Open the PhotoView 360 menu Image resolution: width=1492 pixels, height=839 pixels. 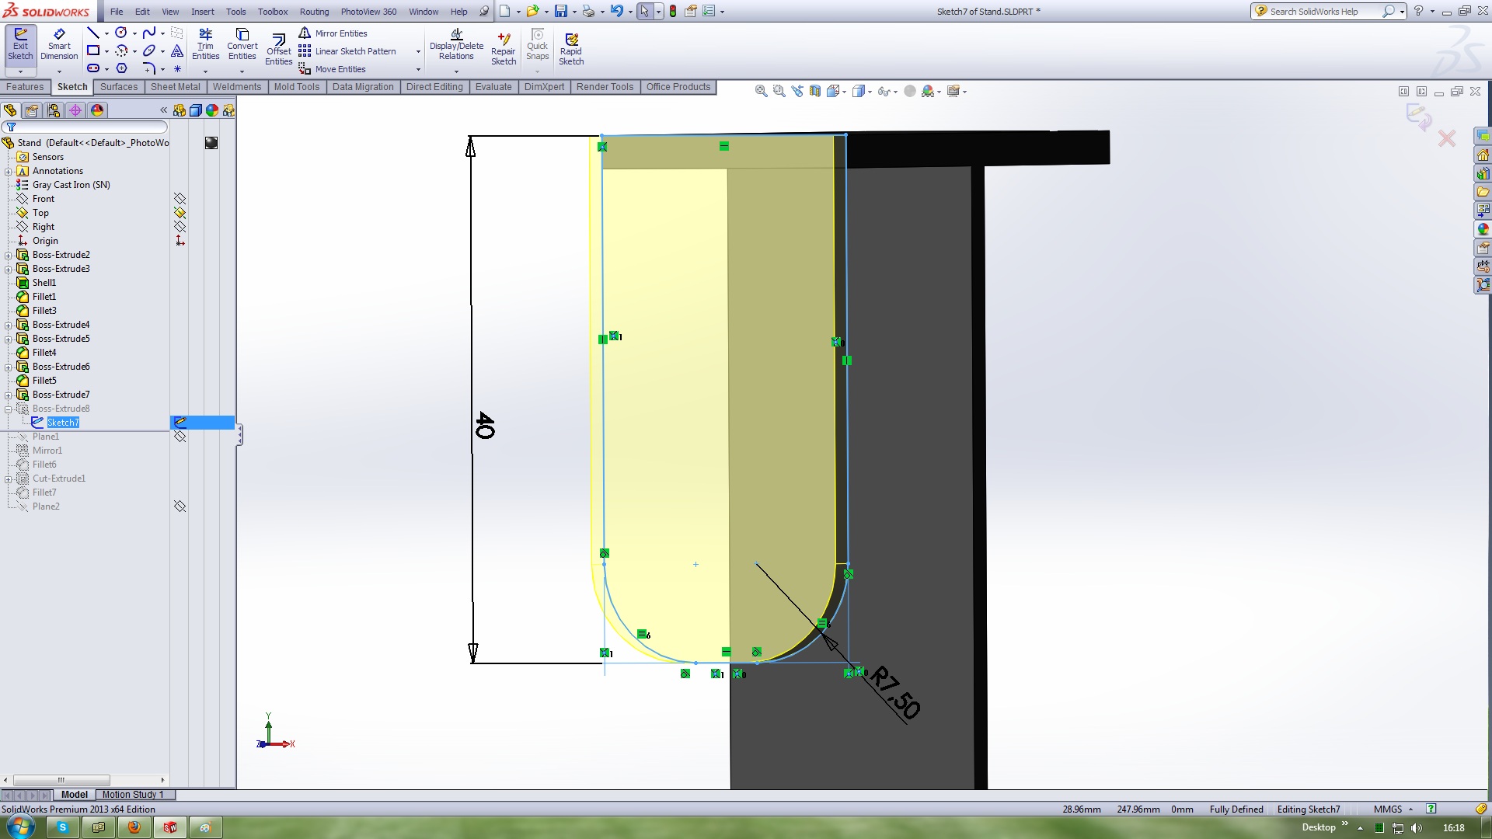(x=368, y=12)
